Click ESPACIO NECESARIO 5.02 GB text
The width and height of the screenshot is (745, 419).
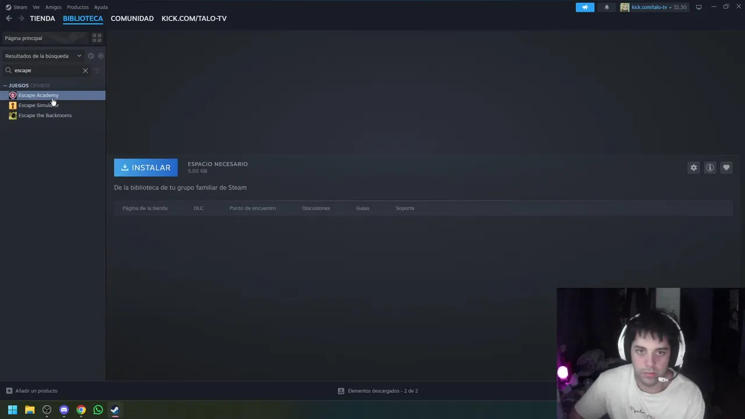pos(218,168)
